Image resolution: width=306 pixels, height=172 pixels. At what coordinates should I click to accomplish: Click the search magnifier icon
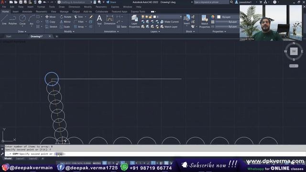231,2
